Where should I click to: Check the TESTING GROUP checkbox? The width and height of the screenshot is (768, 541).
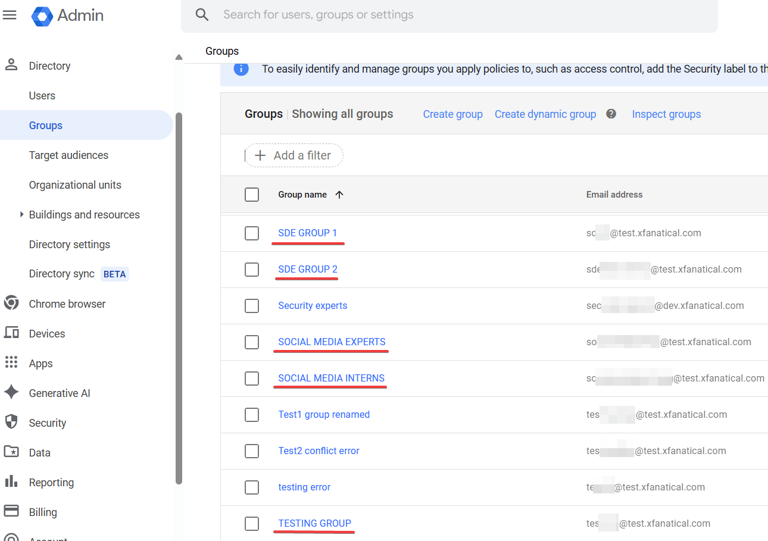(252, 524)
